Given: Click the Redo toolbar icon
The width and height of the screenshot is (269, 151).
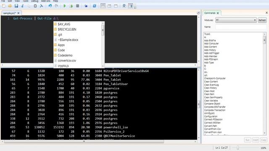Looking at the screenshot, I should point(56,6).
